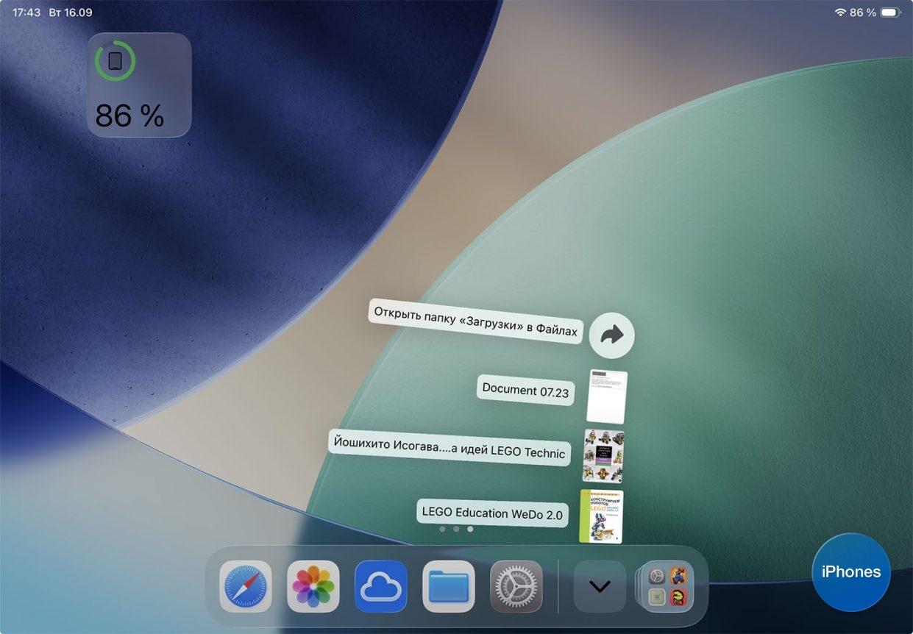Tap the LEGO WeDo robot book thumbnail

coord(601,516)
